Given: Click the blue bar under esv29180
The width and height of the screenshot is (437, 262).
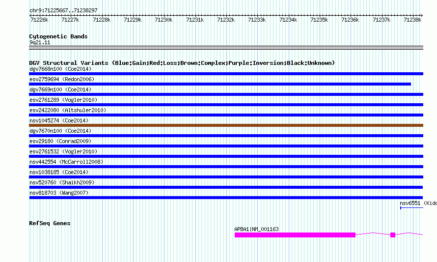Looking at the screenshot, I should [226, 146].
